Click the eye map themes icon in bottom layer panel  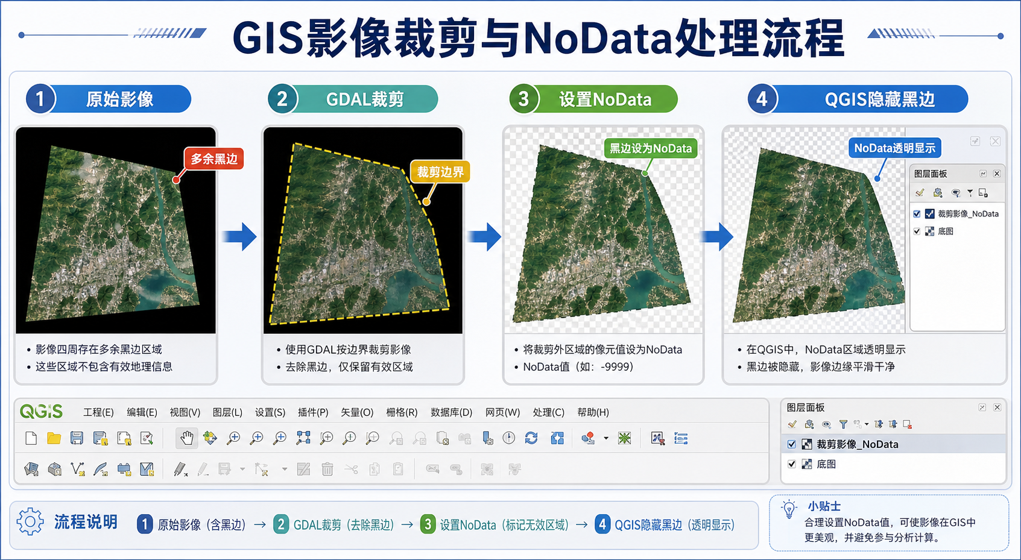click(x=826, y=424)
